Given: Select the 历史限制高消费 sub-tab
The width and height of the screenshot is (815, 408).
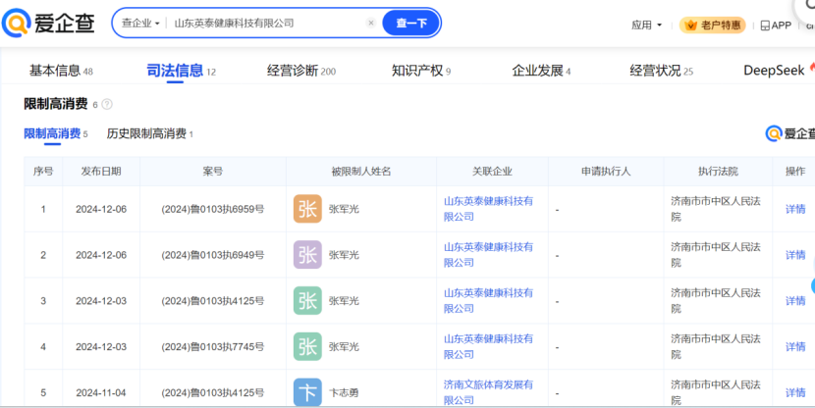Looking at the screenshot, I should (149, 134).
